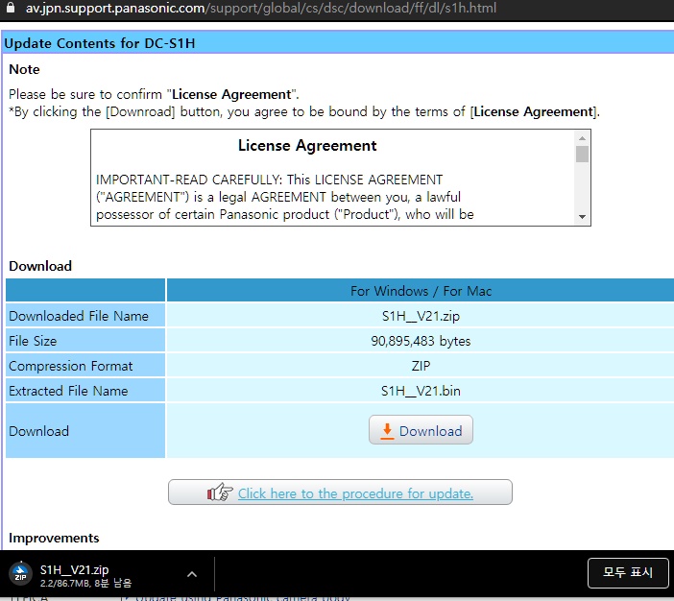Viewport: 674px width, 601px height.
Task: Click the orange download arrow icon
Action: tap(387, 431)
